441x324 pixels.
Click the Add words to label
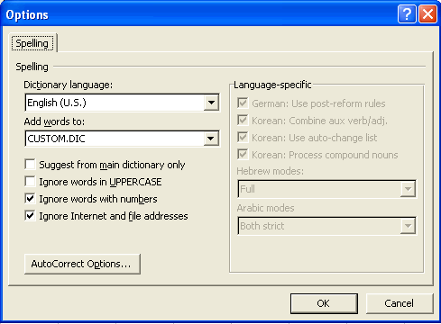click(54, 121)
